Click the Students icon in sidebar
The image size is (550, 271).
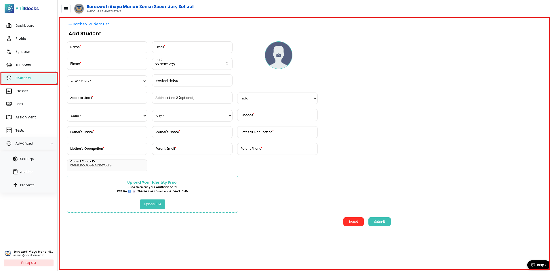pyautogui.click(x=9, y=78)
